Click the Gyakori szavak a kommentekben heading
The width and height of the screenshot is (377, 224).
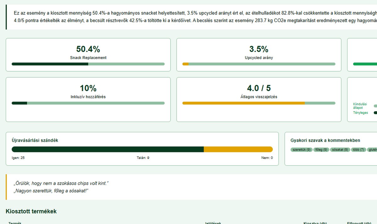click(325, 140)
